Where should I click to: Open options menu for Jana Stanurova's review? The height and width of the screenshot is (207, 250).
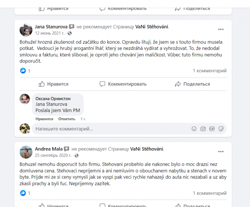pos(221,29)
